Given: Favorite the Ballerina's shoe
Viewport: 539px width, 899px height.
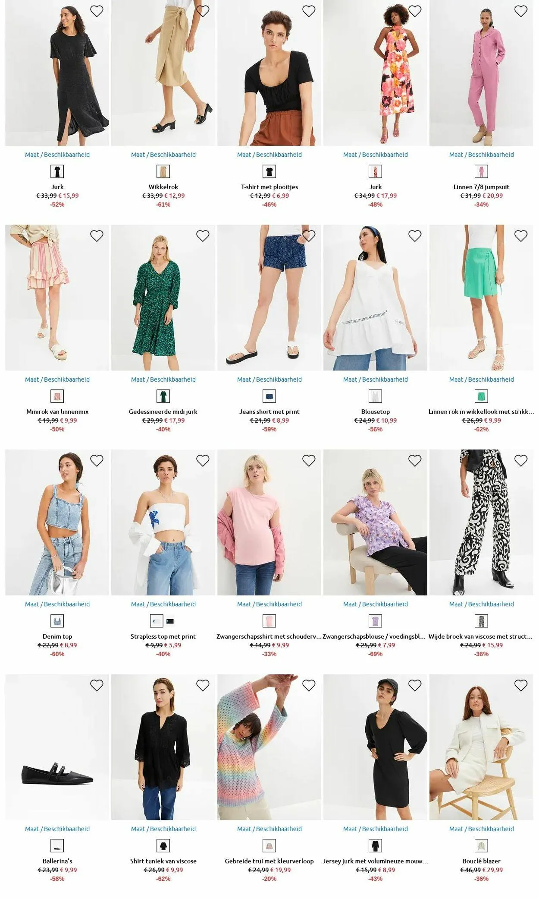Looking at the screenshot, I should 97,685.
